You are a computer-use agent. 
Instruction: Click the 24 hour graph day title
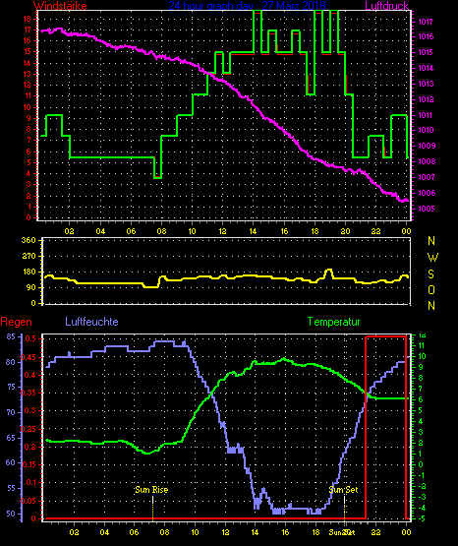(x=248, y=6)
